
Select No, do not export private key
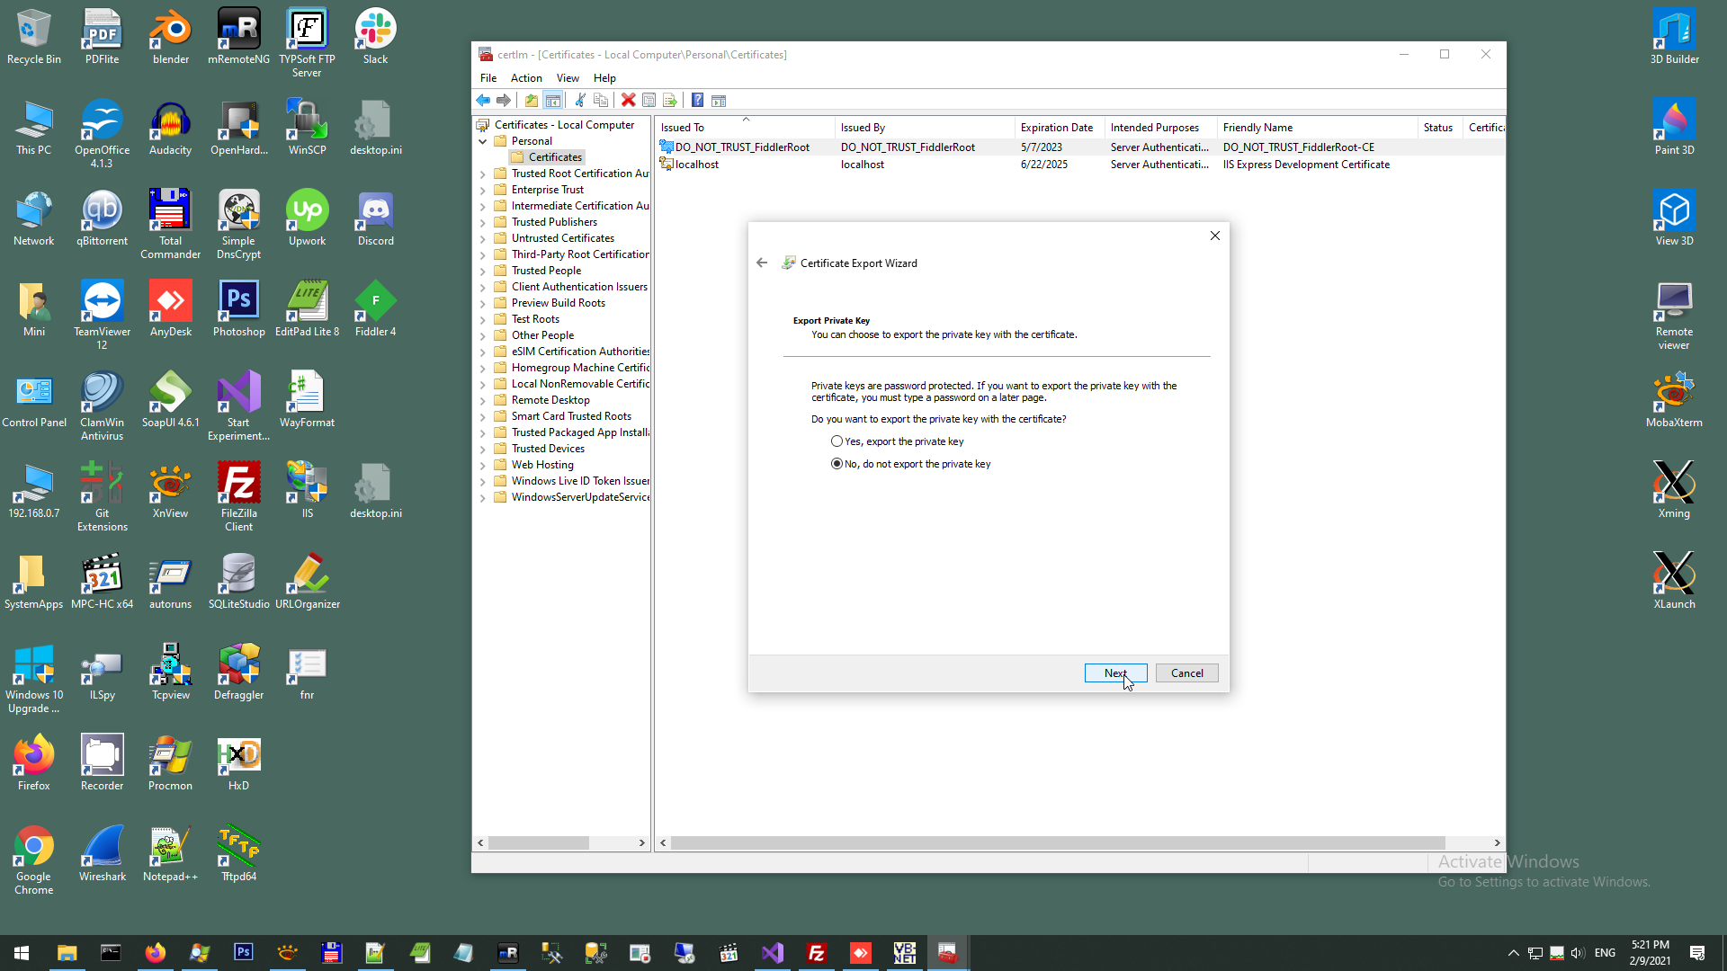[837, 464]
